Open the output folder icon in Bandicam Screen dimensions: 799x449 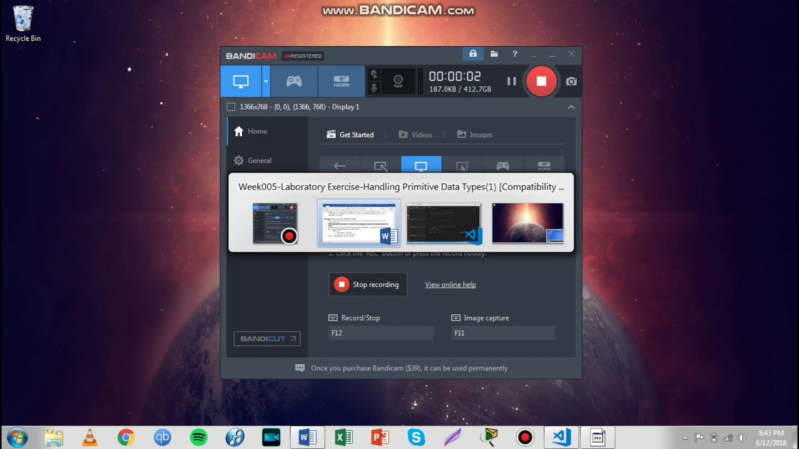pos(494,54)
